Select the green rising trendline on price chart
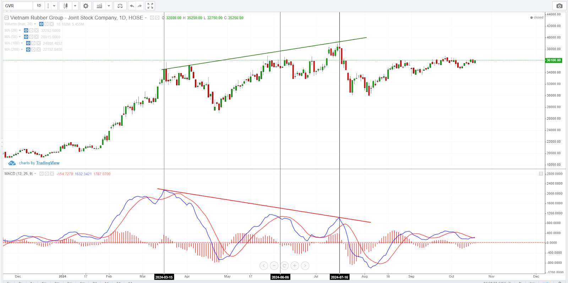Image resolution: width=568 pixels, height=283 pixels. coord(264,53)
